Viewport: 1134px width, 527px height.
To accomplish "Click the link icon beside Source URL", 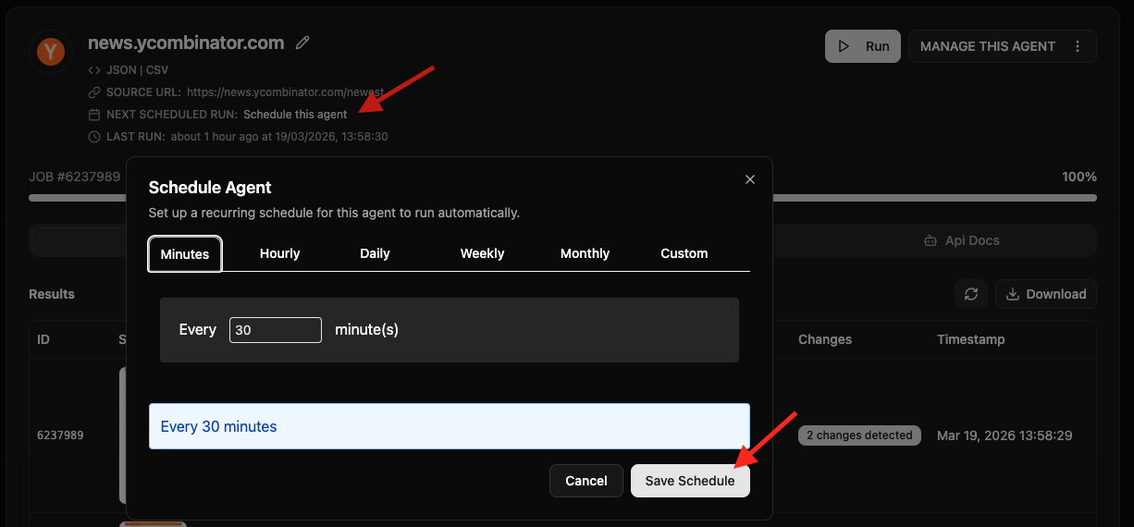I will pyautogui.click(x=94, y=92).
